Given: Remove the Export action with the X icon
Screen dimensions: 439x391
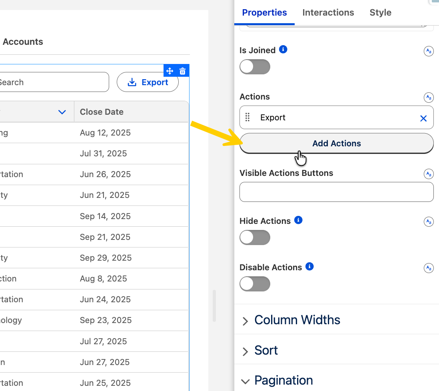Looking at the screenshot, I should pyautogui.click(x=423, y=118).
